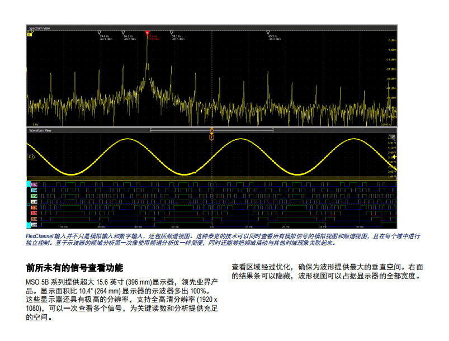Image resolution: width=449 pixels, height=341 pixels.
Task: Click the stop frequency label at spectrum right
Action: coord(386,125)
